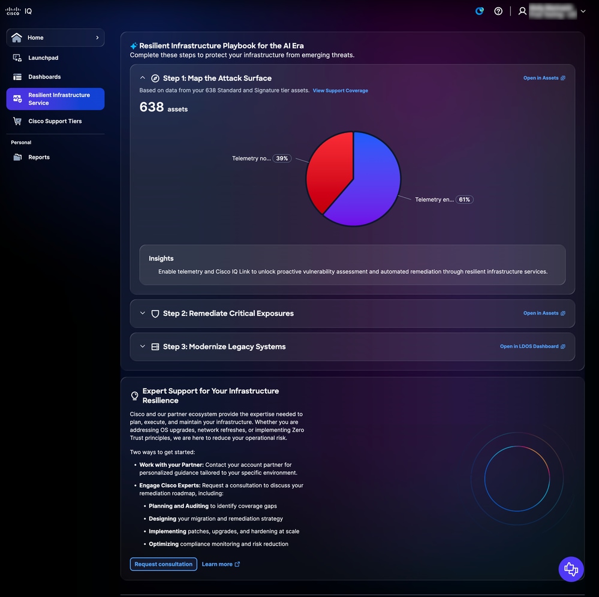
Task: Expand Step 3: Modernize Legacy Systems
Action: coord(143,346)
